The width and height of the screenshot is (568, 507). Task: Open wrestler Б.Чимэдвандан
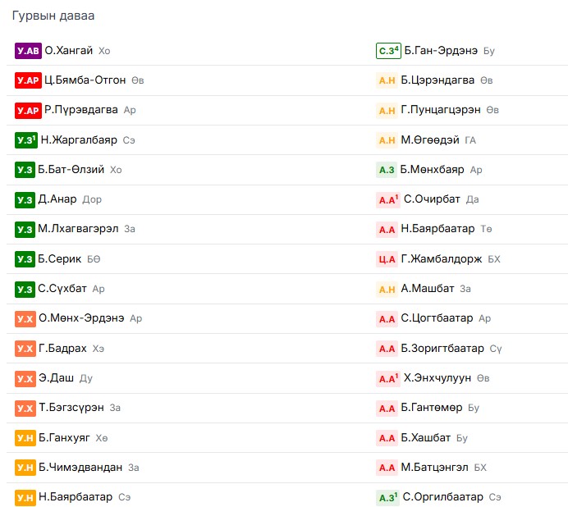click(80, 468)
